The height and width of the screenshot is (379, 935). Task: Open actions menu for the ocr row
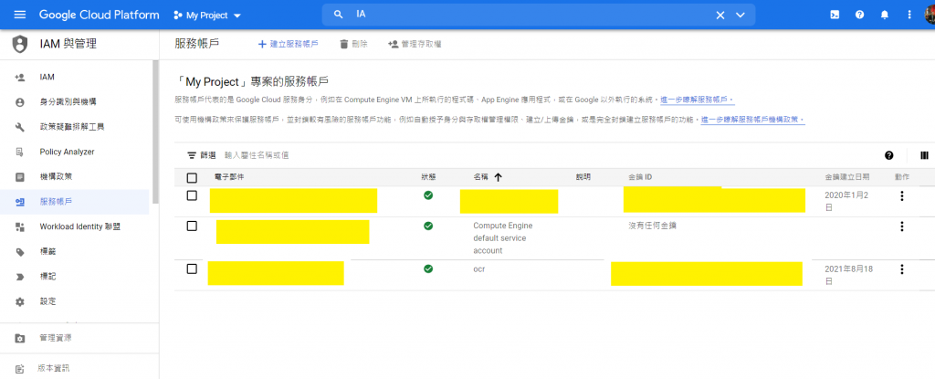pos(901,269)
